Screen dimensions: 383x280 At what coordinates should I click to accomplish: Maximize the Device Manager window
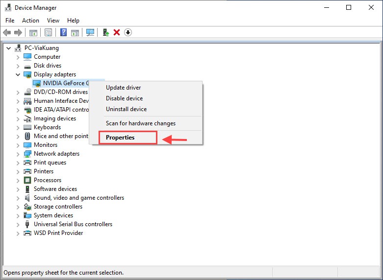[349, 7]
